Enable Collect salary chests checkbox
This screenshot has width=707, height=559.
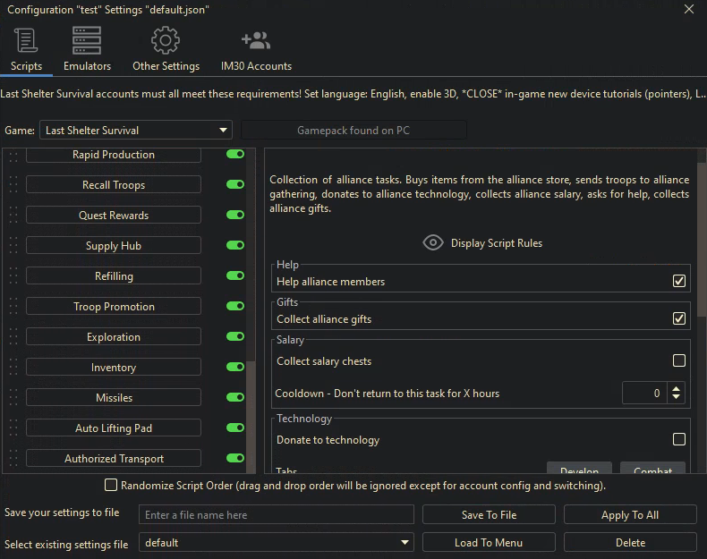[679, 361]
